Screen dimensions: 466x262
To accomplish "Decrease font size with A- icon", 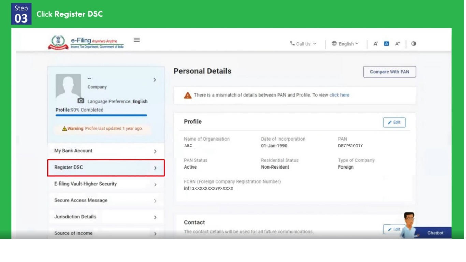I will tap(376, 44).
